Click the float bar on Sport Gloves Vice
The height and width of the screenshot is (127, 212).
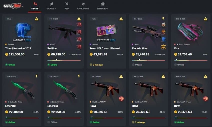(191, 60)
